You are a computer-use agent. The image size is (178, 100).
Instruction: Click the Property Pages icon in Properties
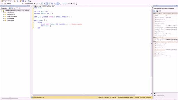pos(160,11)
